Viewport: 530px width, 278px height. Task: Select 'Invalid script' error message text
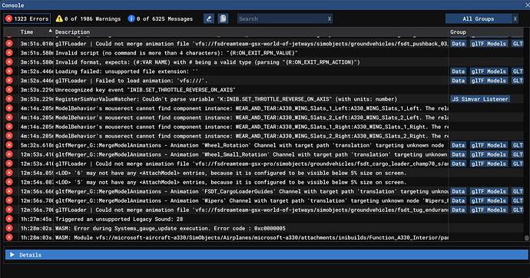pos(177,53)
